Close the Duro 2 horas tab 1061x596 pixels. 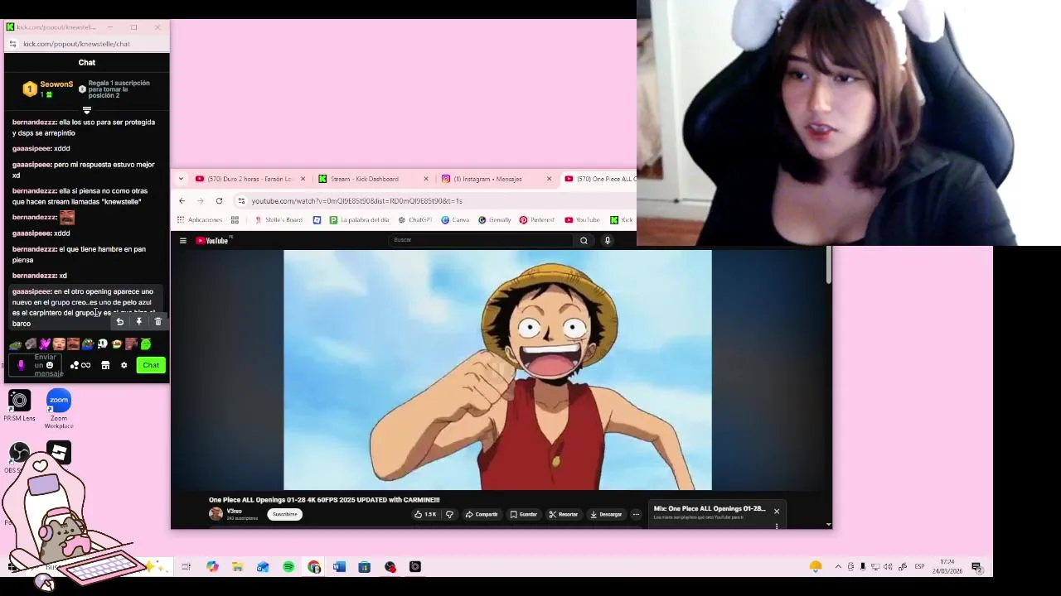[x=303, y=179]
